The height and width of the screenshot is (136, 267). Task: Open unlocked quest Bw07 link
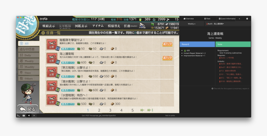[231, 67]
